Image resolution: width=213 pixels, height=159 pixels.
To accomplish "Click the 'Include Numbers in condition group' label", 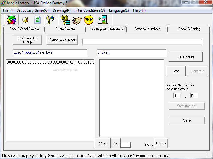I will [180, 87].
